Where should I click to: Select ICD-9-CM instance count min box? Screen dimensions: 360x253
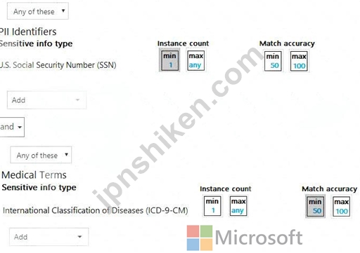[212, 206]
